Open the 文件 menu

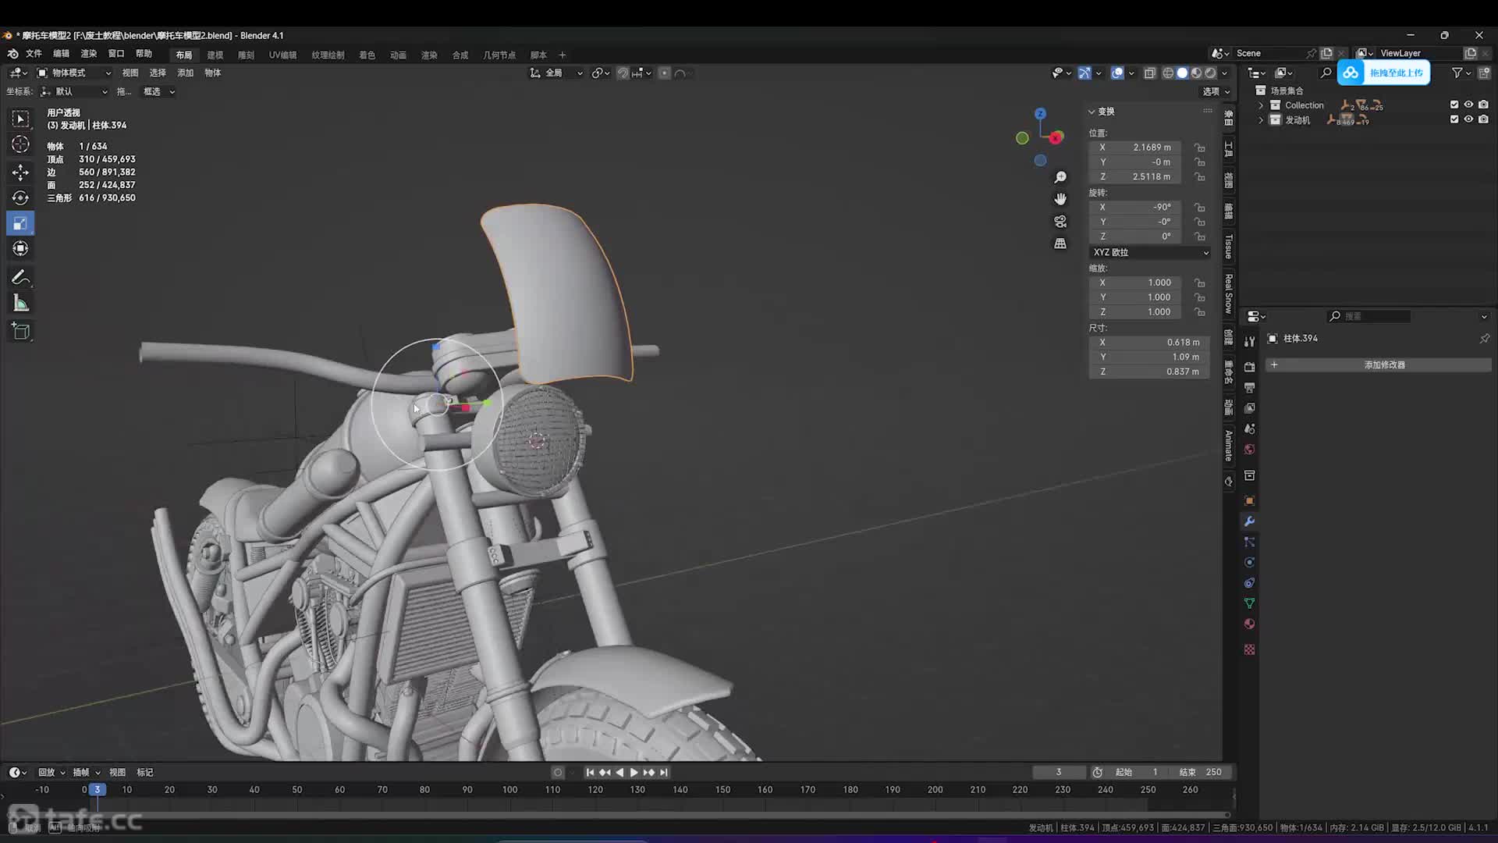coord(34,54)
